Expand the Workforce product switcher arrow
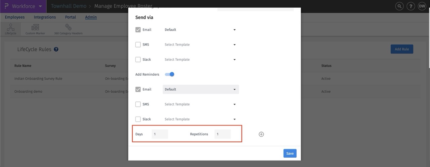The height and width of the screenshot is (167, 430). pyautogui.click(x=40, y=6)
